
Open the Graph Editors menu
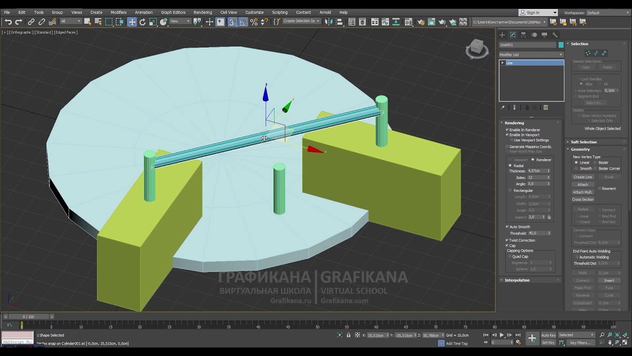point(173,12)
